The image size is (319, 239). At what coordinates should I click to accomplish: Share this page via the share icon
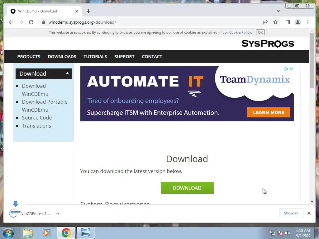tap(265, 22)
